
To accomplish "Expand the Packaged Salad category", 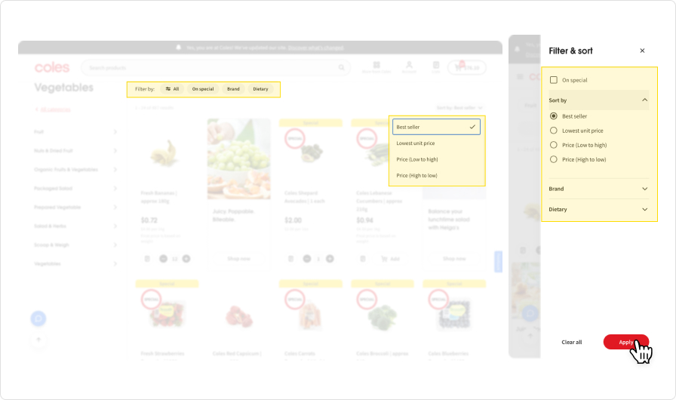I will 75,189.
